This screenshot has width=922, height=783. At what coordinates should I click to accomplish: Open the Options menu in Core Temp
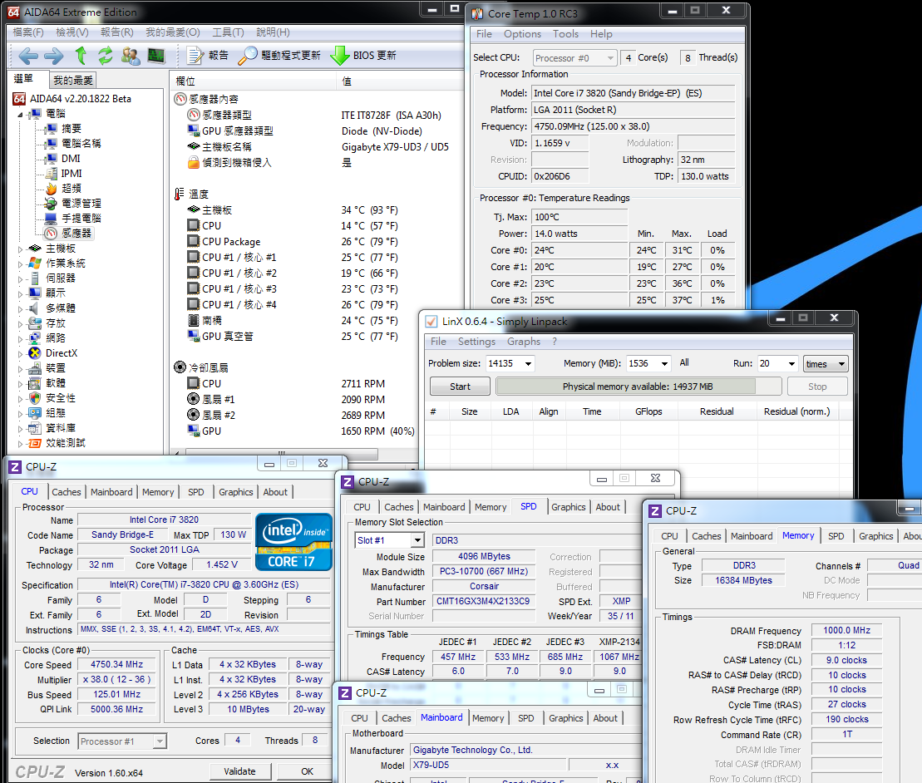click(522, 34)
